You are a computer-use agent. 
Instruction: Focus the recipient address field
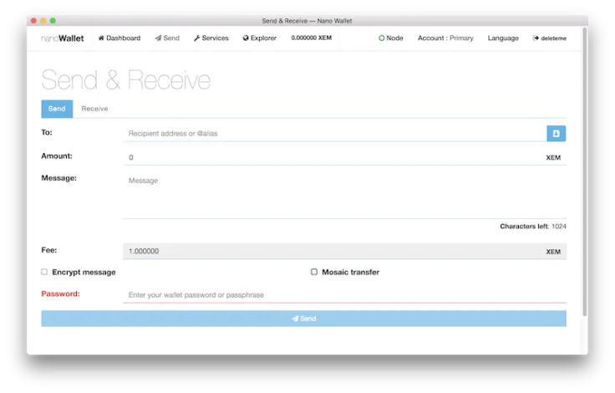[x=335, y=134]
